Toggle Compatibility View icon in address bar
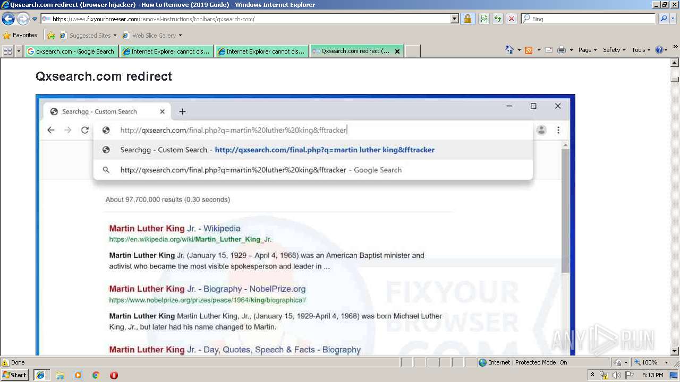 484,19
